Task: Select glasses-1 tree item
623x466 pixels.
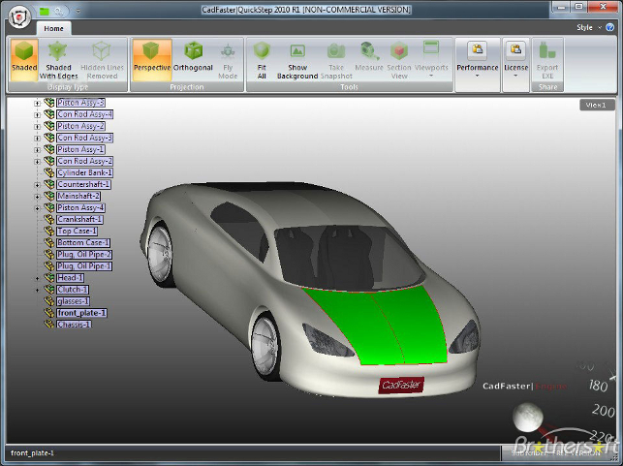Action: click(x=73, y=301)
